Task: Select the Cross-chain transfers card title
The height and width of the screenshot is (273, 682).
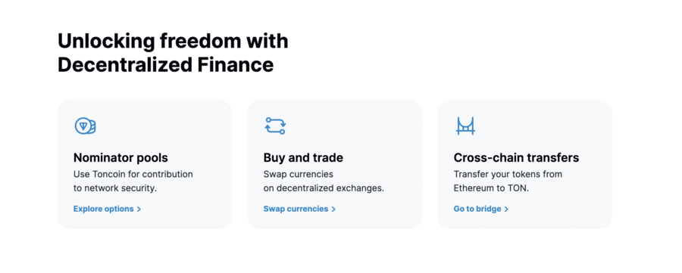Action: (516, 157)
